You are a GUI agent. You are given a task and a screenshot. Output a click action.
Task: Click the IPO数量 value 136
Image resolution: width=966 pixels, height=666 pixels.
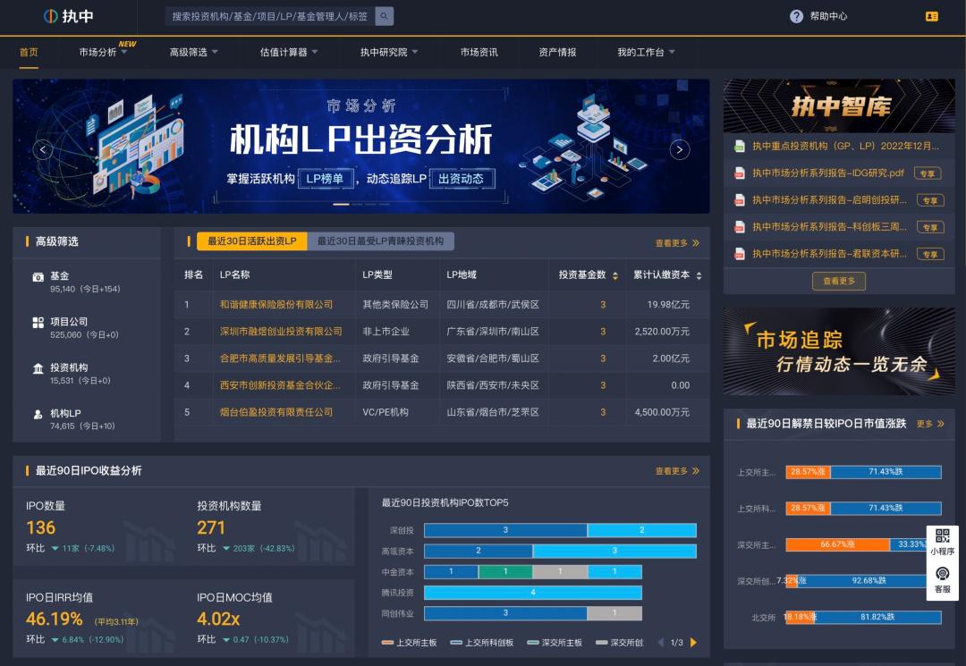40,527
